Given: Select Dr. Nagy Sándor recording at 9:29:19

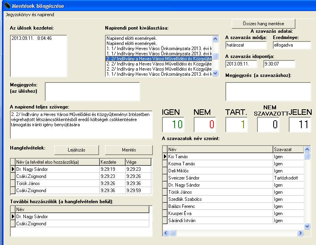Looking at the screenshot, I should (57, 169).
